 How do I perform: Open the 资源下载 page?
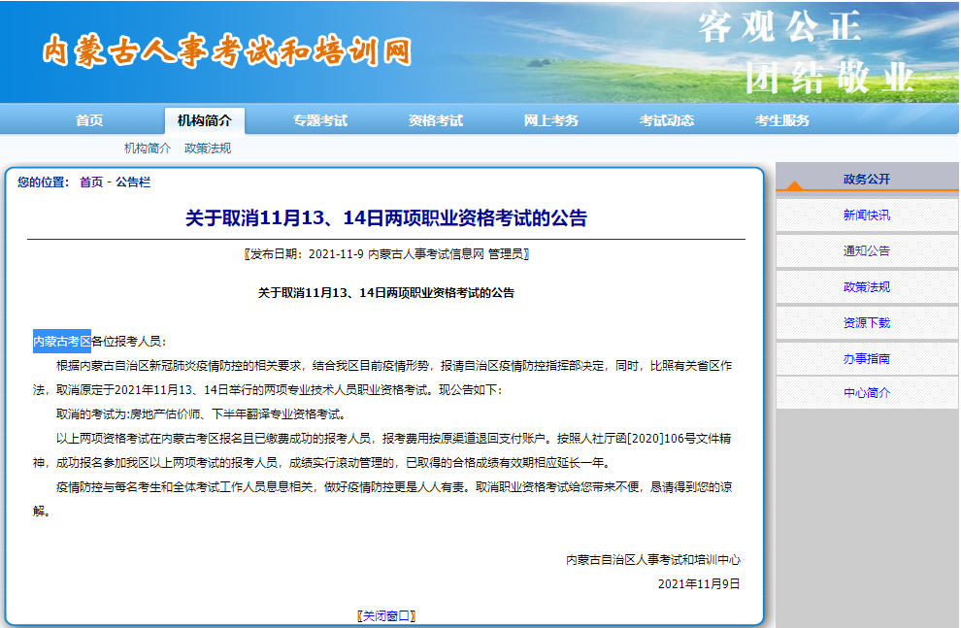tap(866, 322)
